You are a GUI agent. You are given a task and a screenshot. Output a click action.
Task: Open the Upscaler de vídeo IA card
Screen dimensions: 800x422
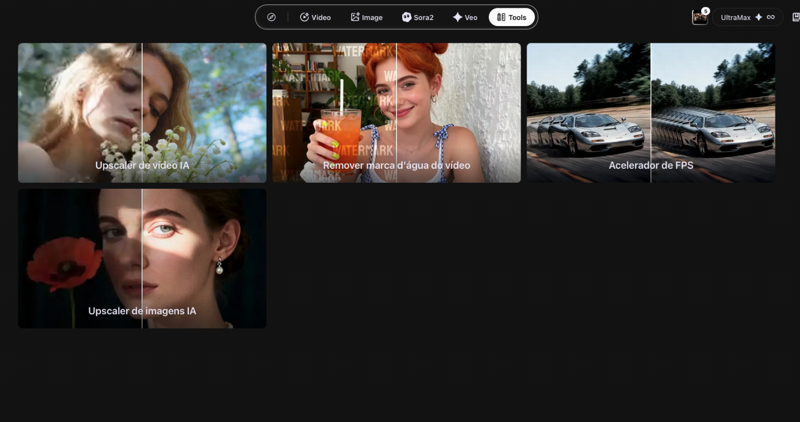pyautogui.click(x=142, y=113)
